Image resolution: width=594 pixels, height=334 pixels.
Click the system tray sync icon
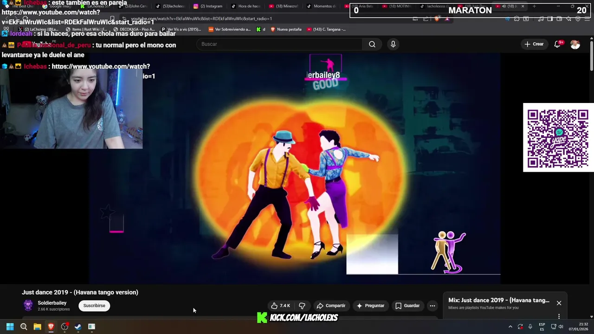[x=520, y=327]
